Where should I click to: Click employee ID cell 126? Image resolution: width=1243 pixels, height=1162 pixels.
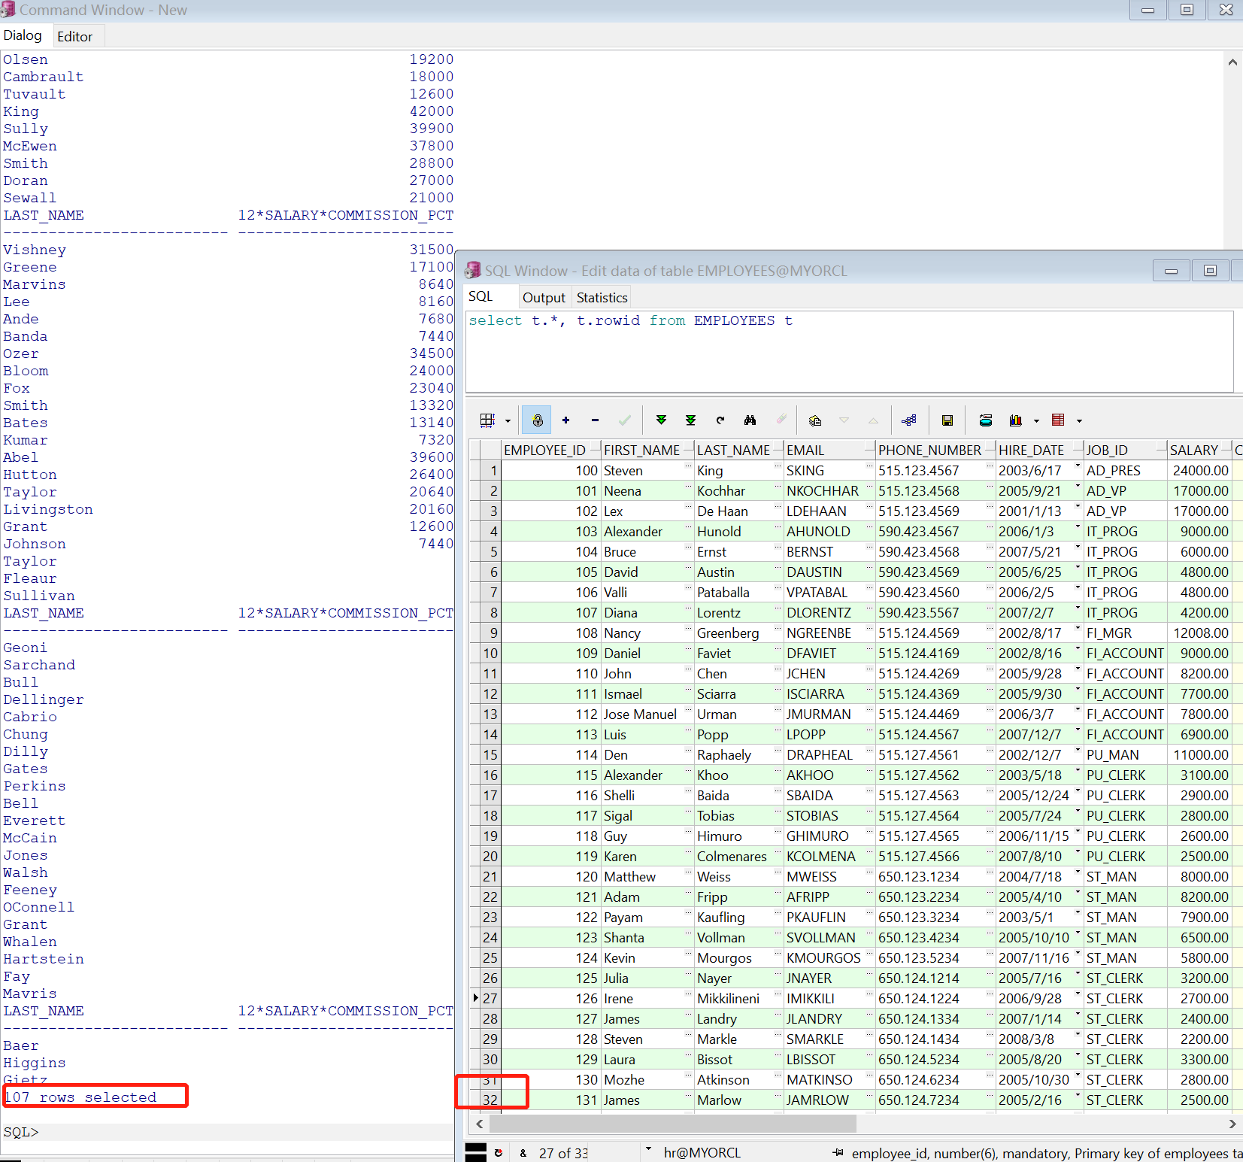click(551, 998)
